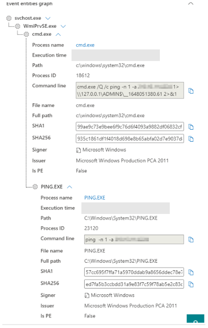Copy the cmd.exe command line value
This screenshot has width=208, height=328.
click(191, 91)
